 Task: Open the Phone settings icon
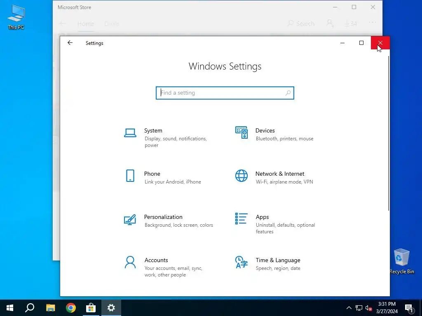tap(130, 176)
